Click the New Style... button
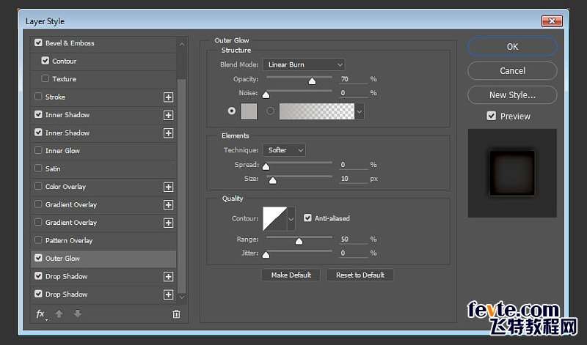The width and height of the screenshot is (587, 345). click(x=512, y=95)
